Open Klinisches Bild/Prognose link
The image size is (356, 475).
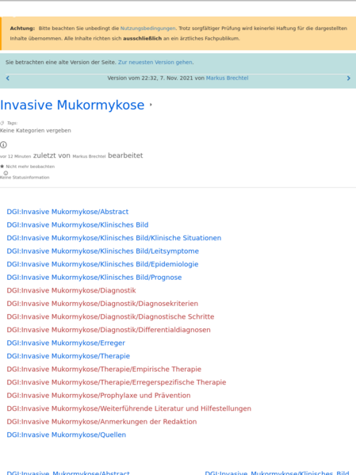click(x=94, y=278)
